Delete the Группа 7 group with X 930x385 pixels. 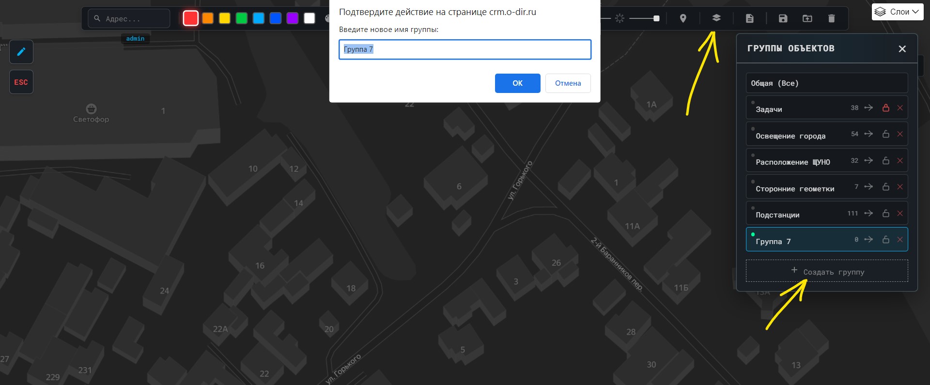tap(900, 240)
